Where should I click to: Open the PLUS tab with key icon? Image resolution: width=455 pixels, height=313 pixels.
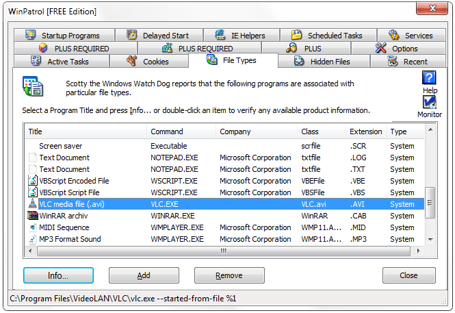pos(307,48)
